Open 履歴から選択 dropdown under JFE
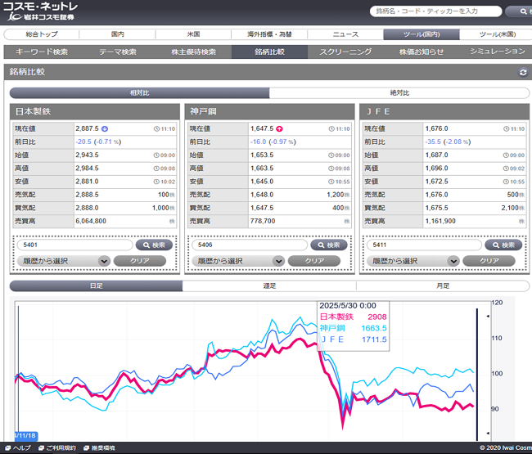The image size is (532, 454). (x=413, y=261)
